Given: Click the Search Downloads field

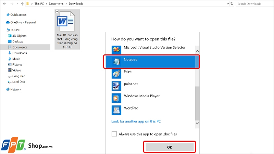Looking at the screenshot, I should [x=255, y=4].
